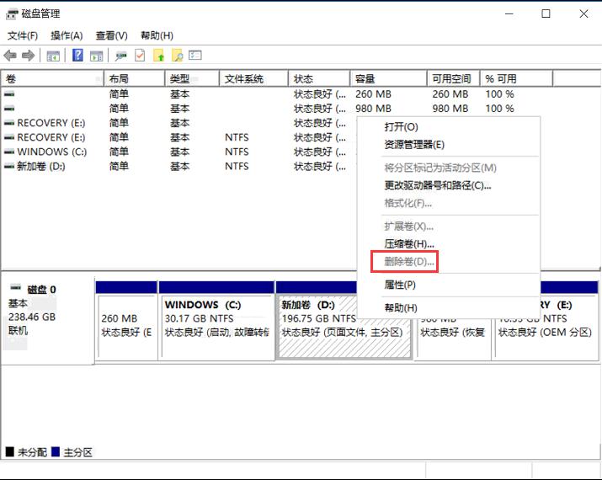This screenshot has width=602, height=480.
Task: Click drive icon of the 980 MB volume row
Action: tap(9, 109)
